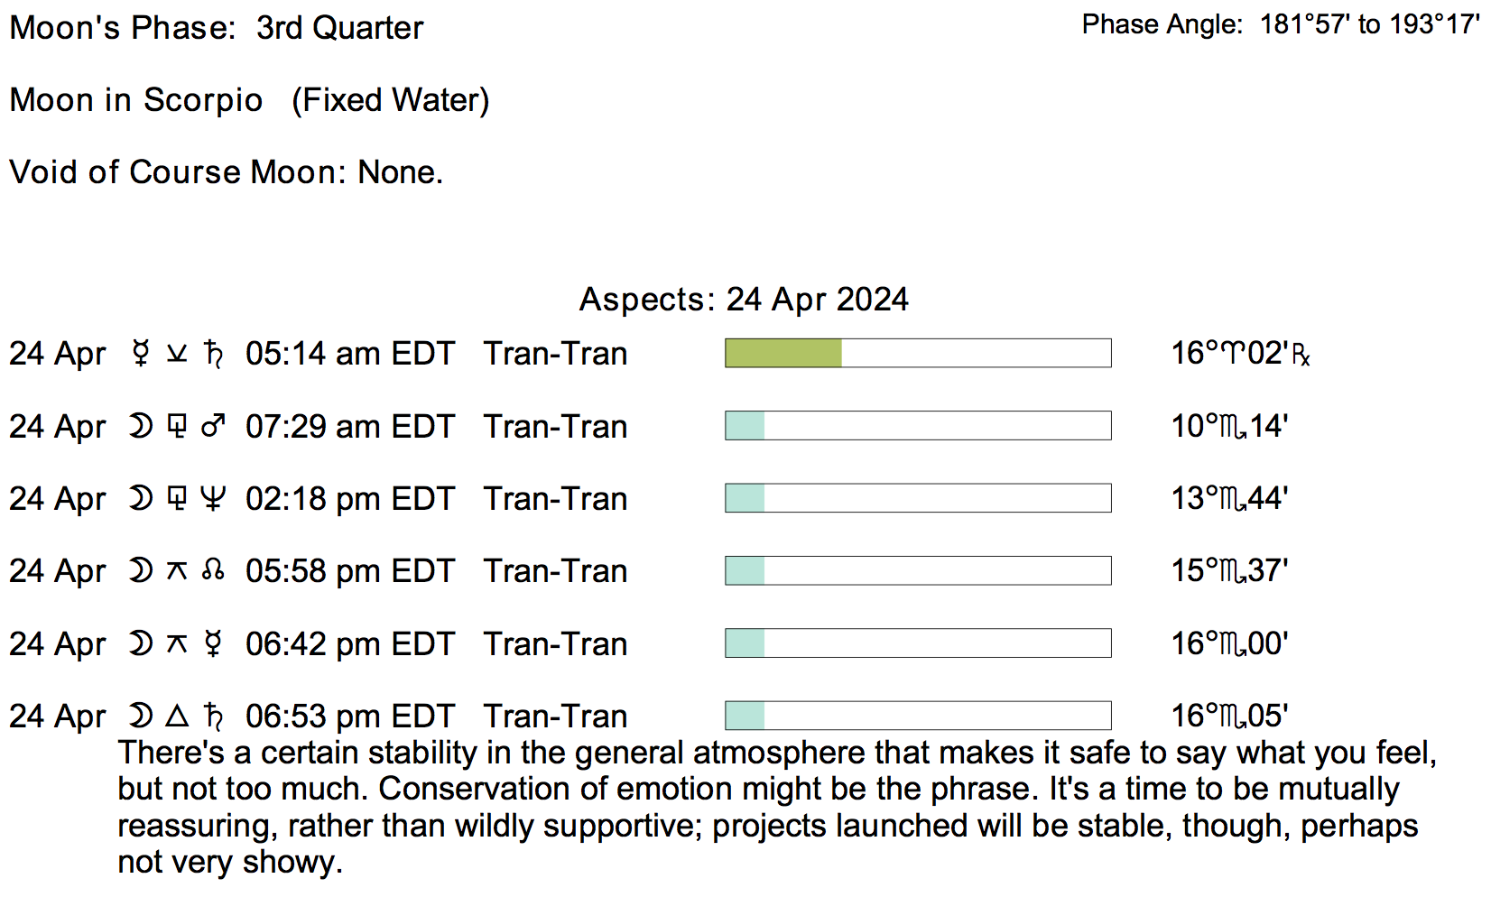
Task: Click the North Node glyph in the 05:58 pm row
Action: (213, 570)
